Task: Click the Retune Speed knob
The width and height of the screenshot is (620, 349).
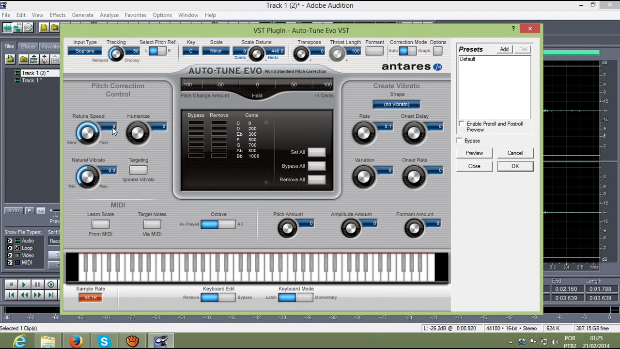Action: 87,133
